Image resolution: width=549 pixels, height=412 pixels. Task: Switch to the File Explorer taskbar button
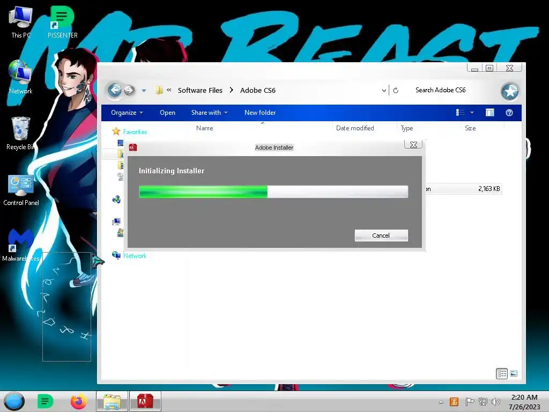coord(112,401)
